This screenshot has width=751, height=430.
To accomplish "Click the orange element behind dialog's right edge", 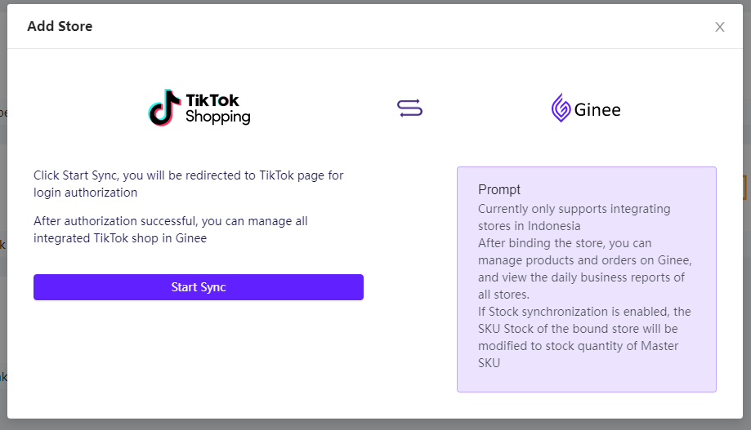I will click(x=744, y=188).
